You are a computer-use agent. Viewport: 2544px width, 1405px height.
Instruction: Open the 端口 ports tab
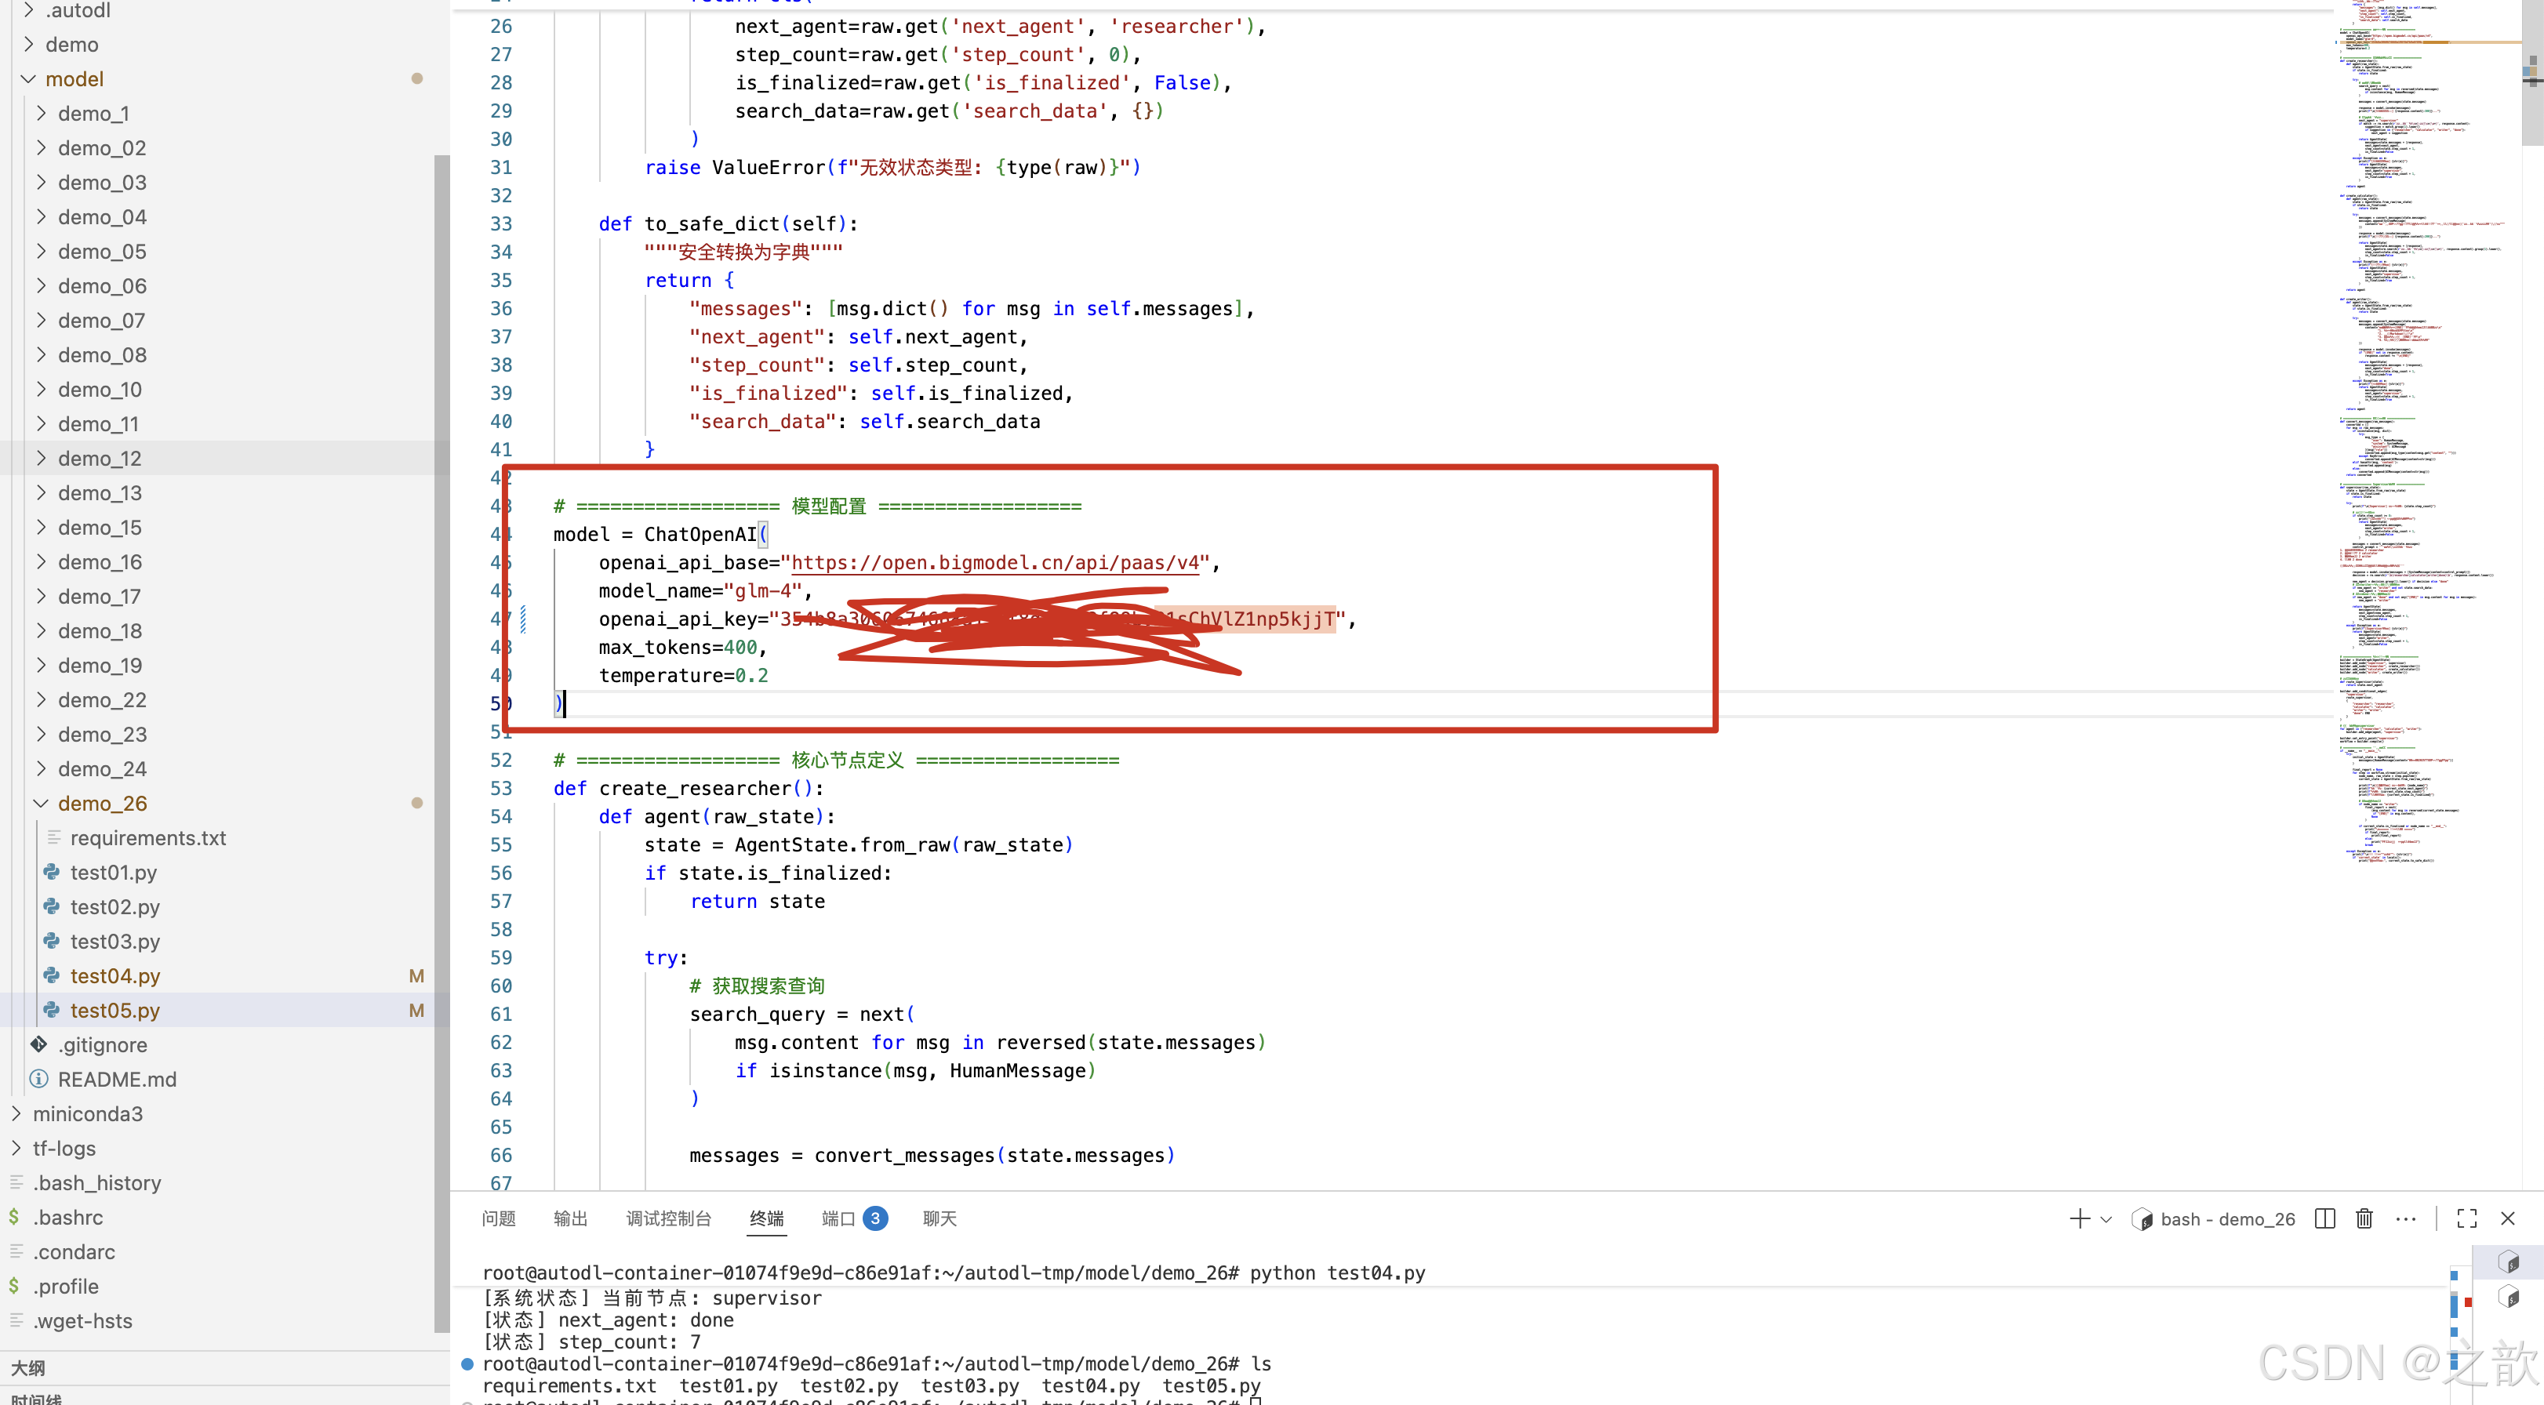[x=838, y=1218]
